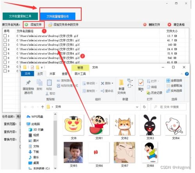Click 全部选择 select all button
Viewport: 195px width, 173px height.
pyautogui.click(x=174, y=80)
